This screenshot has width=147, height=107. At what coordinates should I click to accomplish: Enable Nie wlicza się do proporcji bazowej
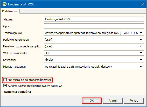click(x=5, y=80)
